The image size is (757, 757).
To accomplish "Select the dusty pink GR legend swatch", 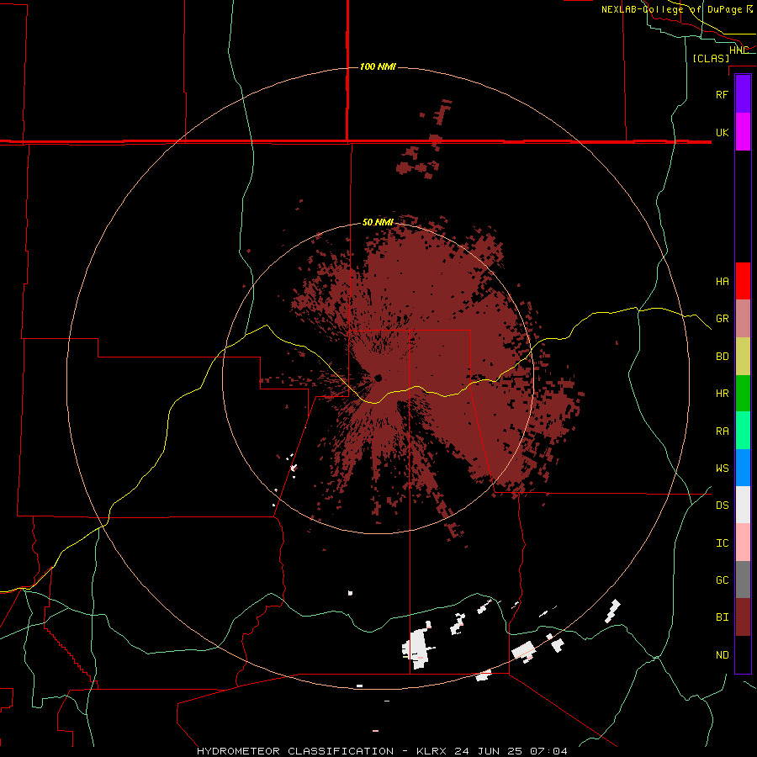I will coord(743,319).
